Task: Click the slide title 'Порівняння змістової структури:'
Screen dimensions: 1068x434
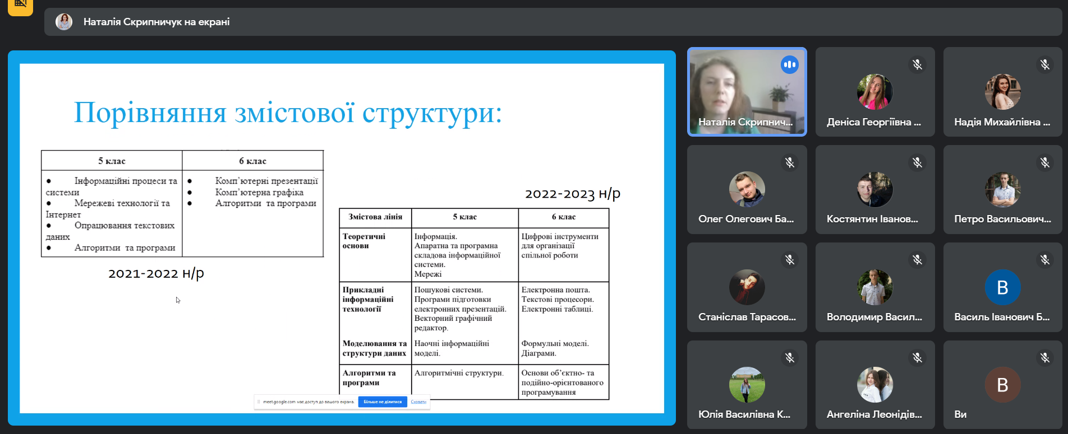Action: pos(288,113)
